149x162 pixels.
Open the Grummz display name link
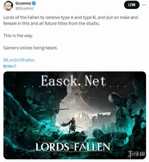(x=23, y=3)
